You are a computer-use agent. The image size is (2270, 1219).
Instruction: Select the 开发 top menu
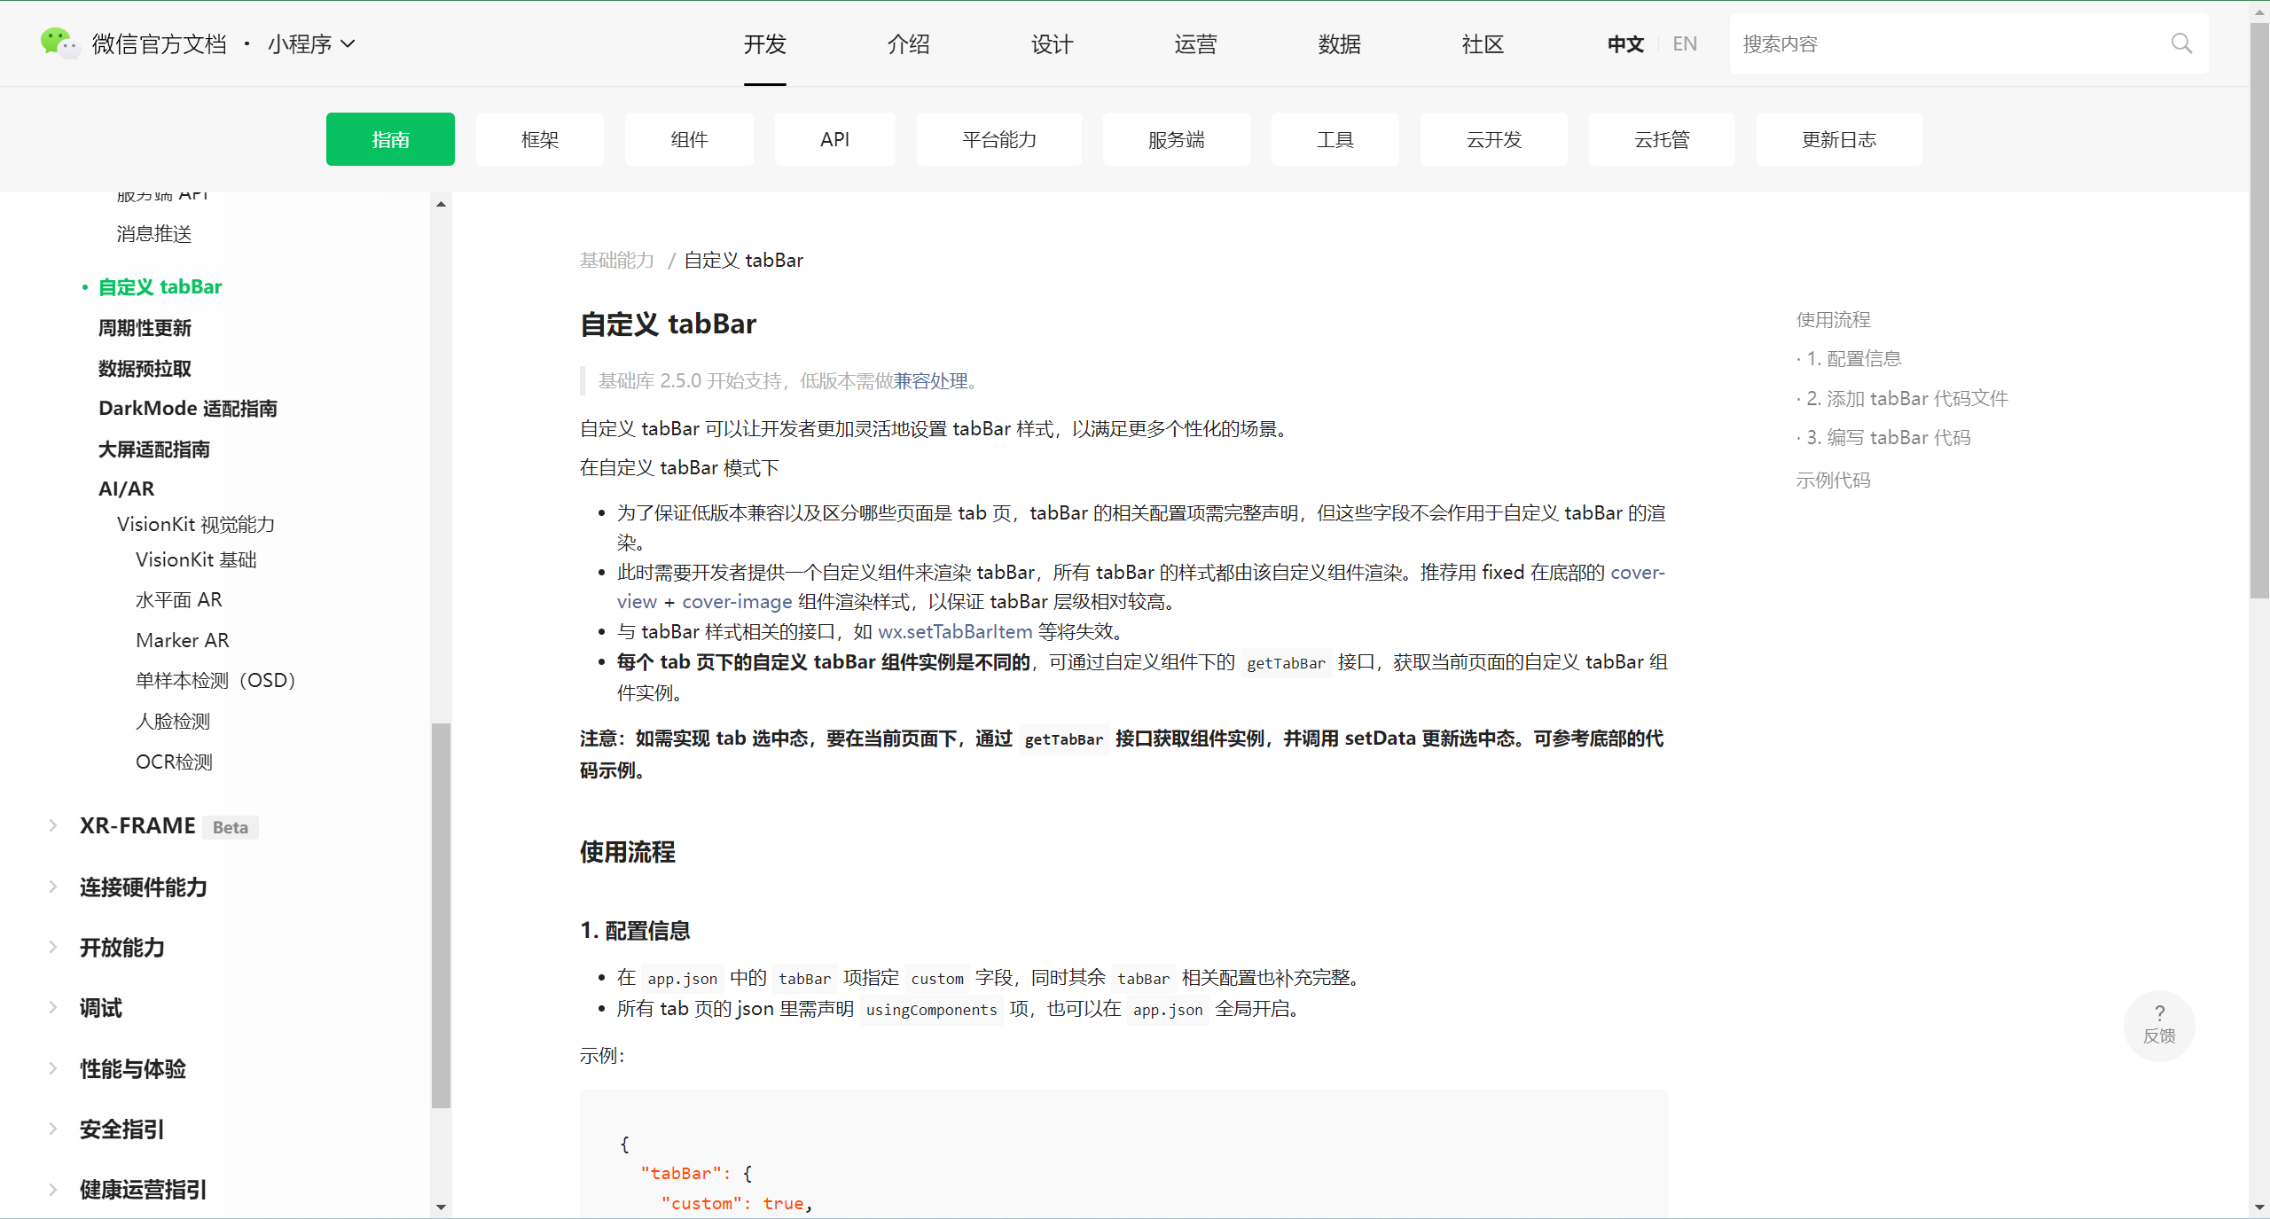764,43
